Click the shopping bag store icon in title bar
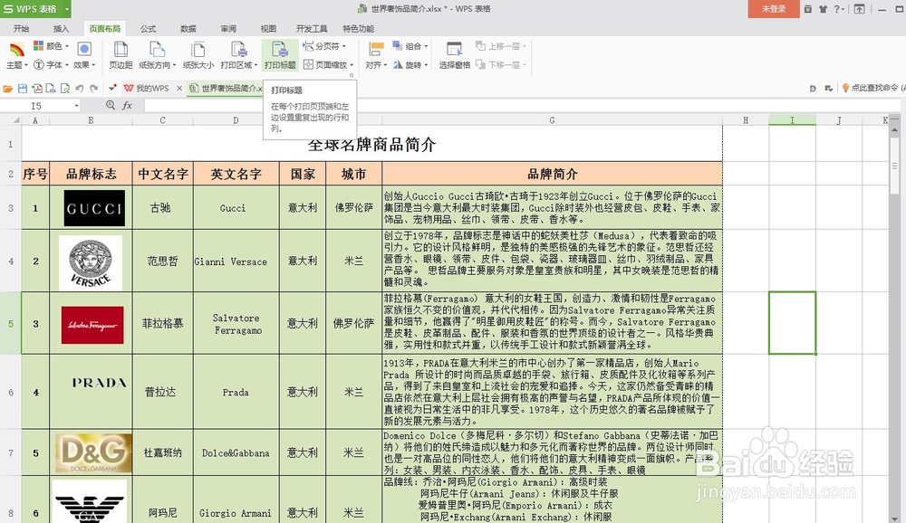906x523 pixels. click(x=808, y=9)
